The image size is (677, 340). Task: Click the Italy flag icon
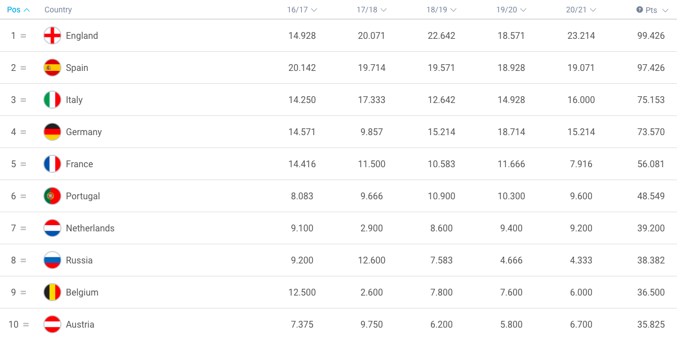[52, 100]
